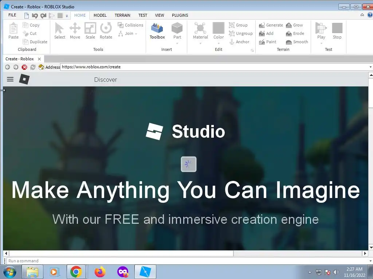
Task: Insert a new Part
Action: 177,31
